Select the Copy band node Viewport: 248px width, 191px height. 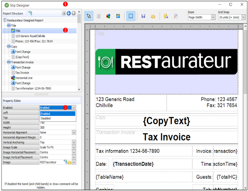click(14, 46)
